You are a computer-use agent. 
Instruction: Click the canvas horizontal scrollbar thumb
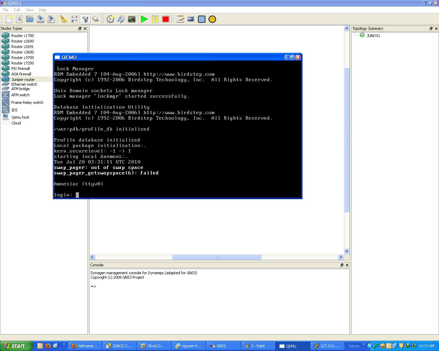tap(216, 257)
